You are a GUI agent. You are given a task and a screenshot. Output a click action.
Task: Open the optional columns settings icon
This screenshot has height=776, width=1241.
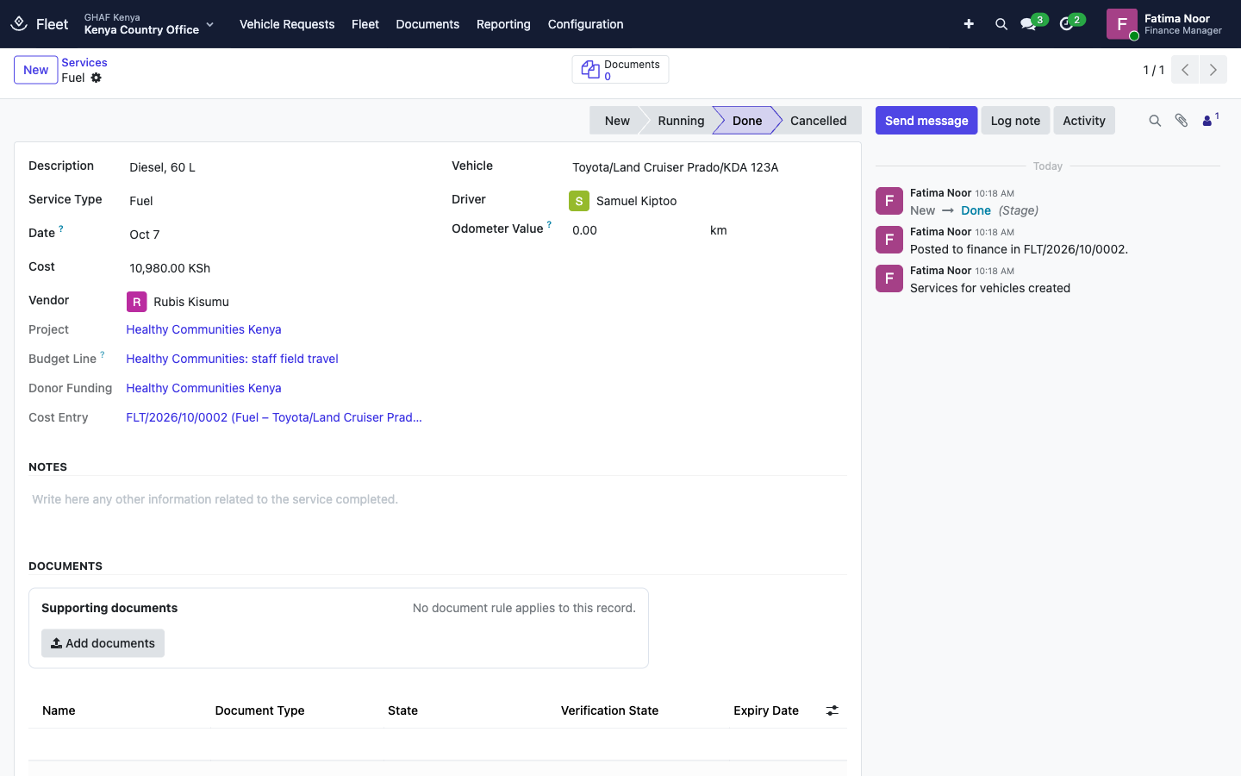pyautogui.click(x=833, y=710)
